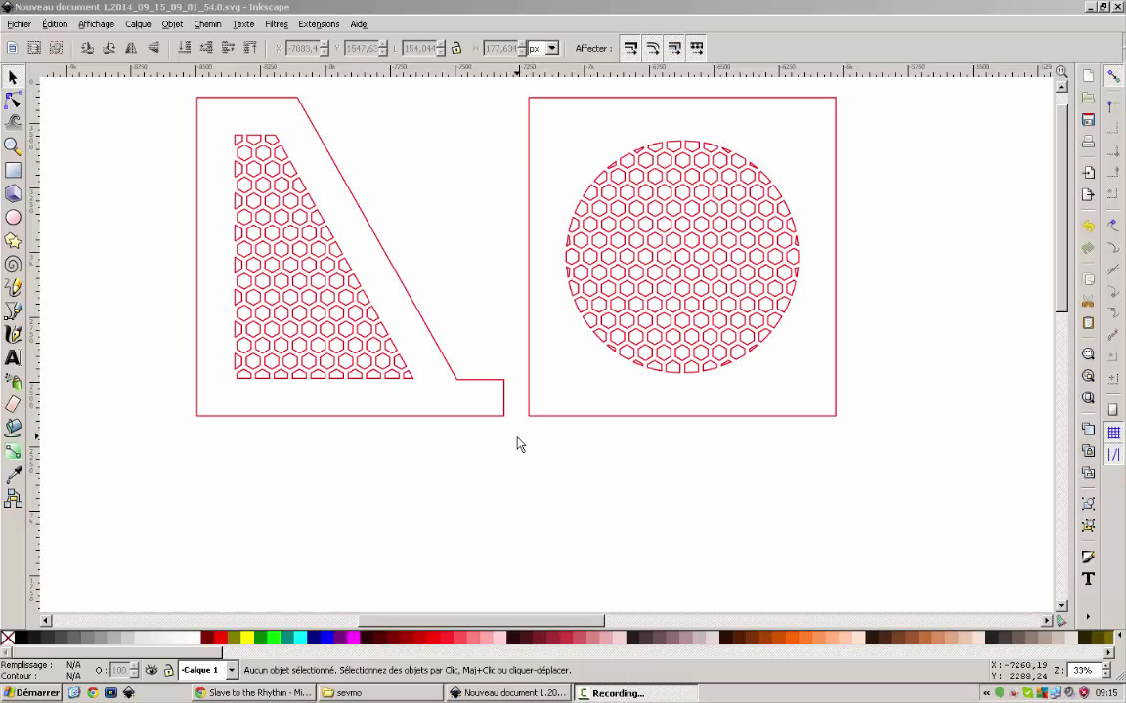Choose the Star and polygon tool
This screenshot has width=1126, height=703.
coord(13,241)
